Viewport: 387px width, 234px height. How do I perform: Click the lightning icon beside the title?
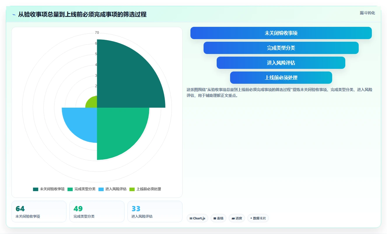14,15
